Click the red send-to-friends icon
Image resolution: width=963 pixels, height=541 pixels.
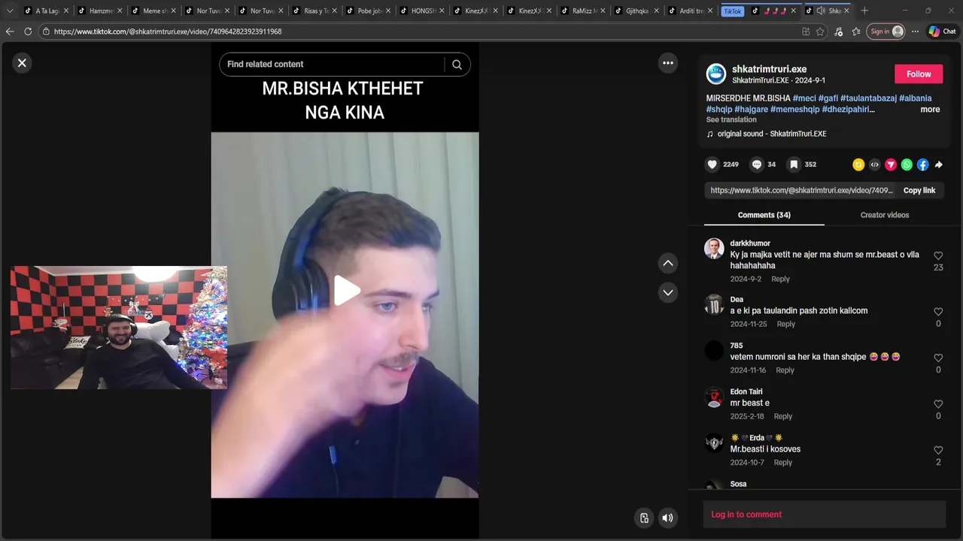coord(891,165)
